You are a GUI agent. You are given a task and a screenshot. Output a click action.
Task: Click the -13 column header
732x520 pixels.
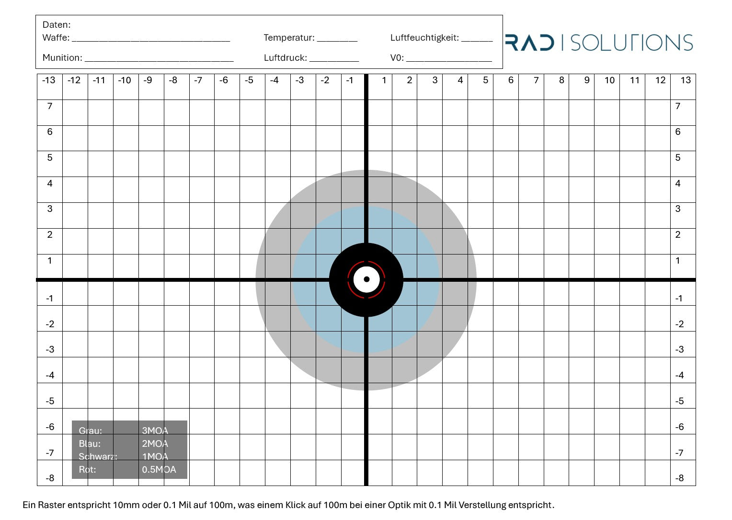click(x=49, y=80)
